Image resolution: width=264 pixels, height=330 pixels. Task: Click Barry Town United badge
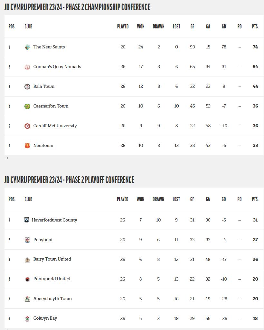click(27, 260)
